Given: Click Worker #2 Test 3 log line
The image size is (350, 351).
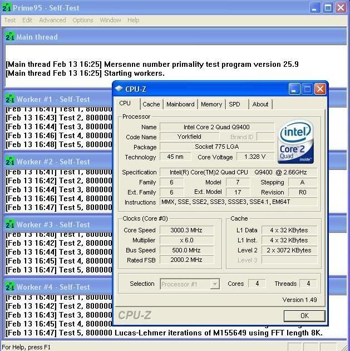Looking at the screenshot, I should [x=59, y=189].
